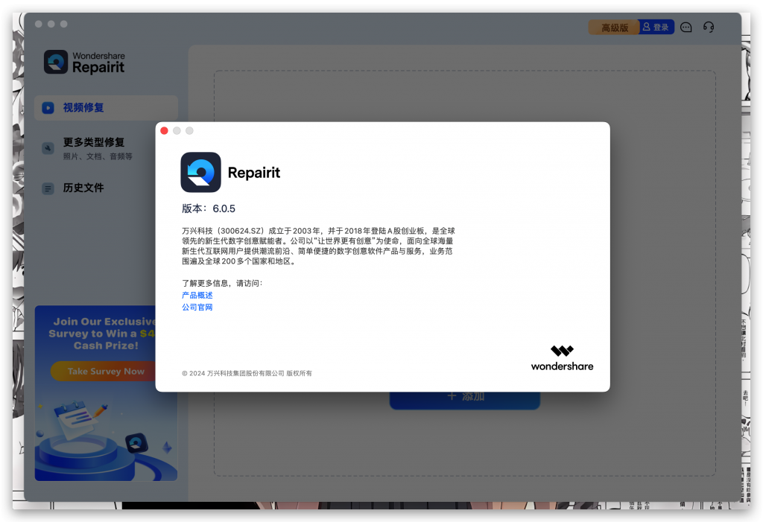Click the Wondershare Repairit sidebar logo
This screenshot has height=522, width=763.
(x=84, y=63)
